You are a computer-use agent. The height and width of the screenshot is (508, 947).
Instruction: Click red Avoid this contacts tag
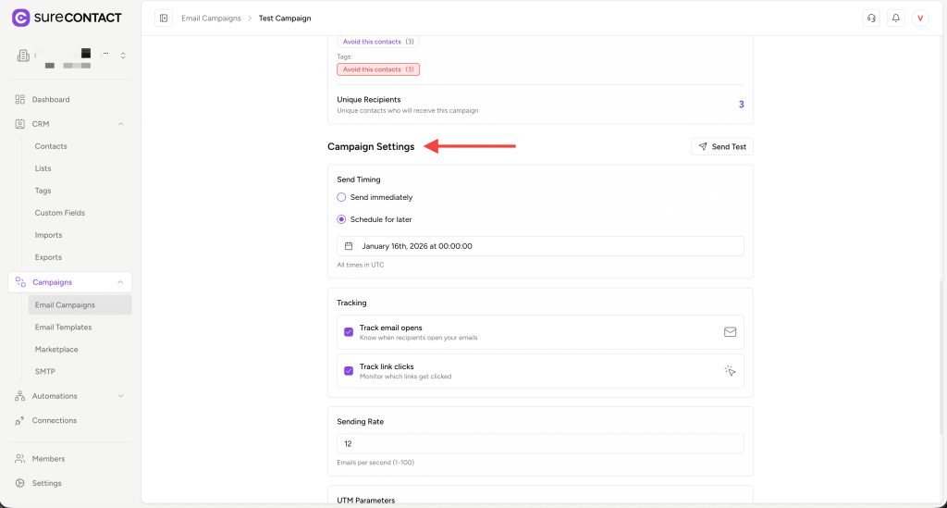(378, 69)
